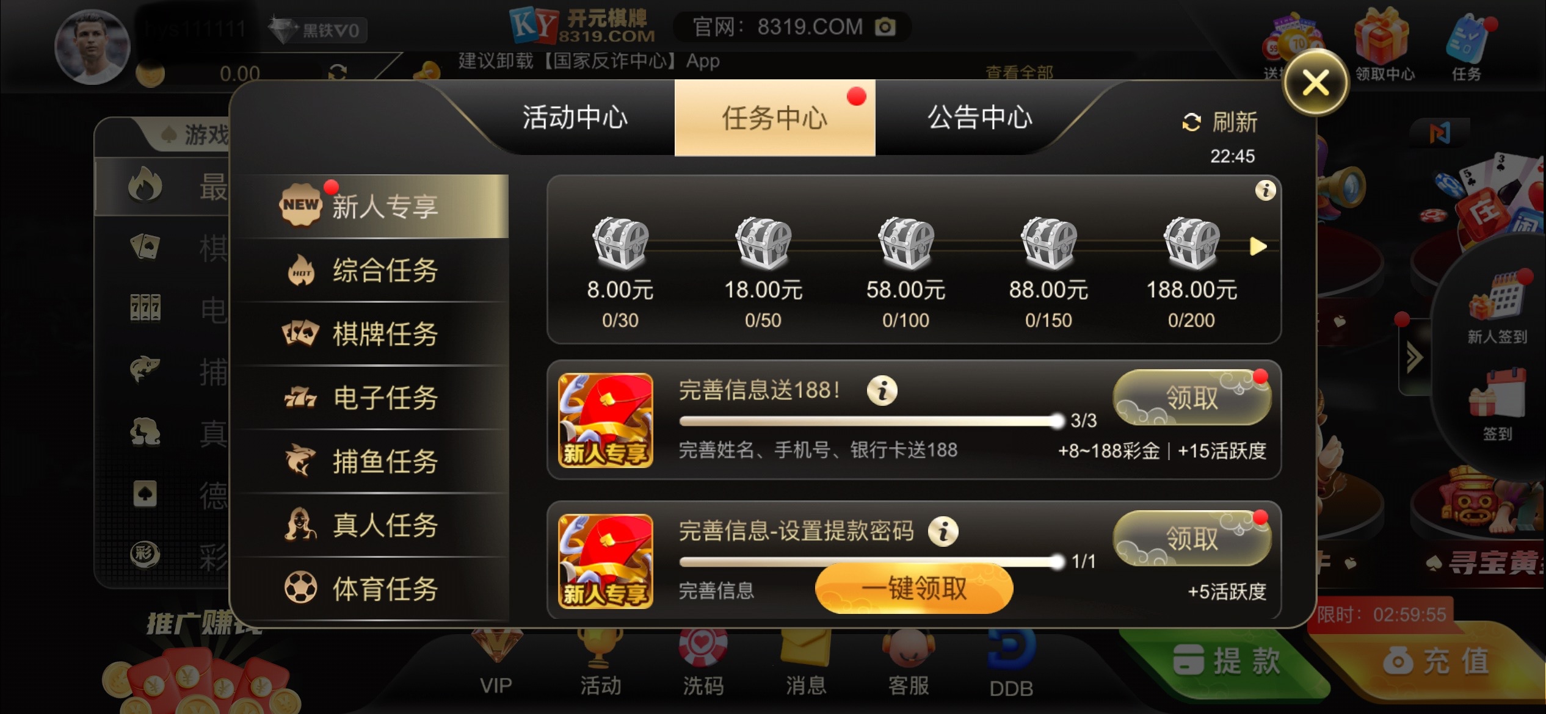1546x714 pixels.
Task: Click the info icon beside 设置提款密码
Action: click(x=943, y=531)
